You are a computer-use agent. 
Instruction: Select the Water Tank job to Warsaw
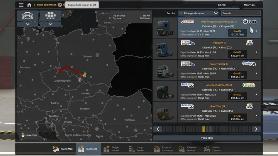tap(219, 70)
